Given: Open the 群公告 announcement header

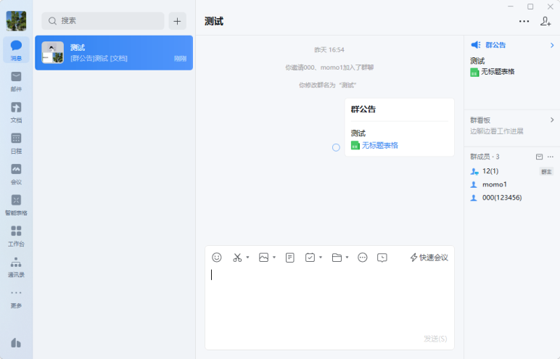Looking at the screenshot, I should (x=495, y=45).
